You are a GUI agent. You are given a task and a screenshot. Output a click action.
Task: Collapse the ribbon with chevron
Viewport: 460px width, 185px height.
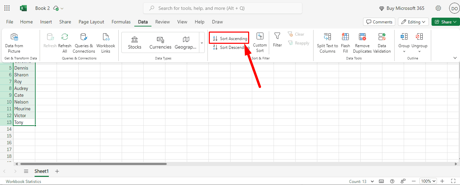[455, 58]
